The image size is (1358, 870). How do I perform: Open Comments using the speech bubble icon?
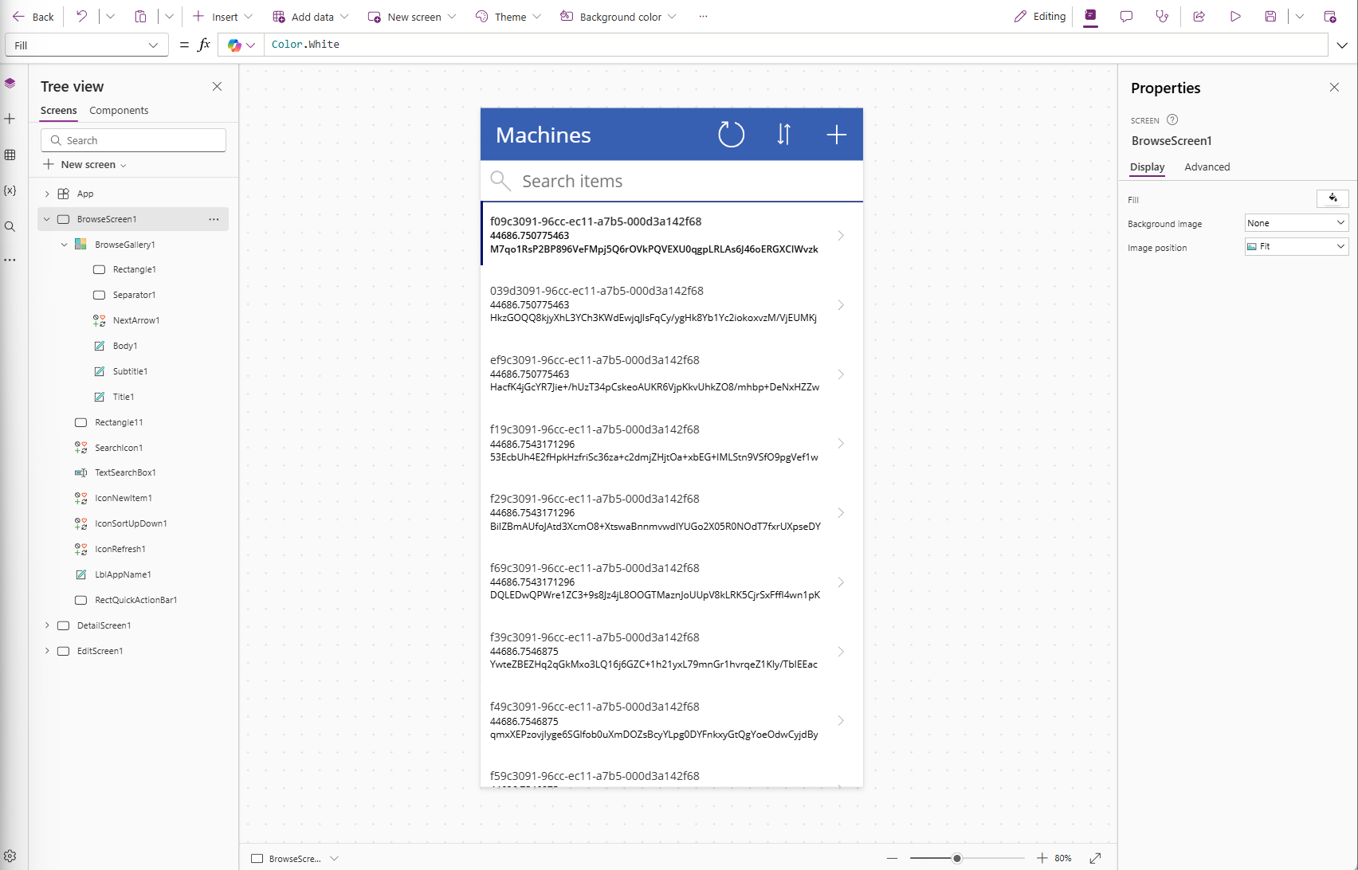pos(1126,16)
